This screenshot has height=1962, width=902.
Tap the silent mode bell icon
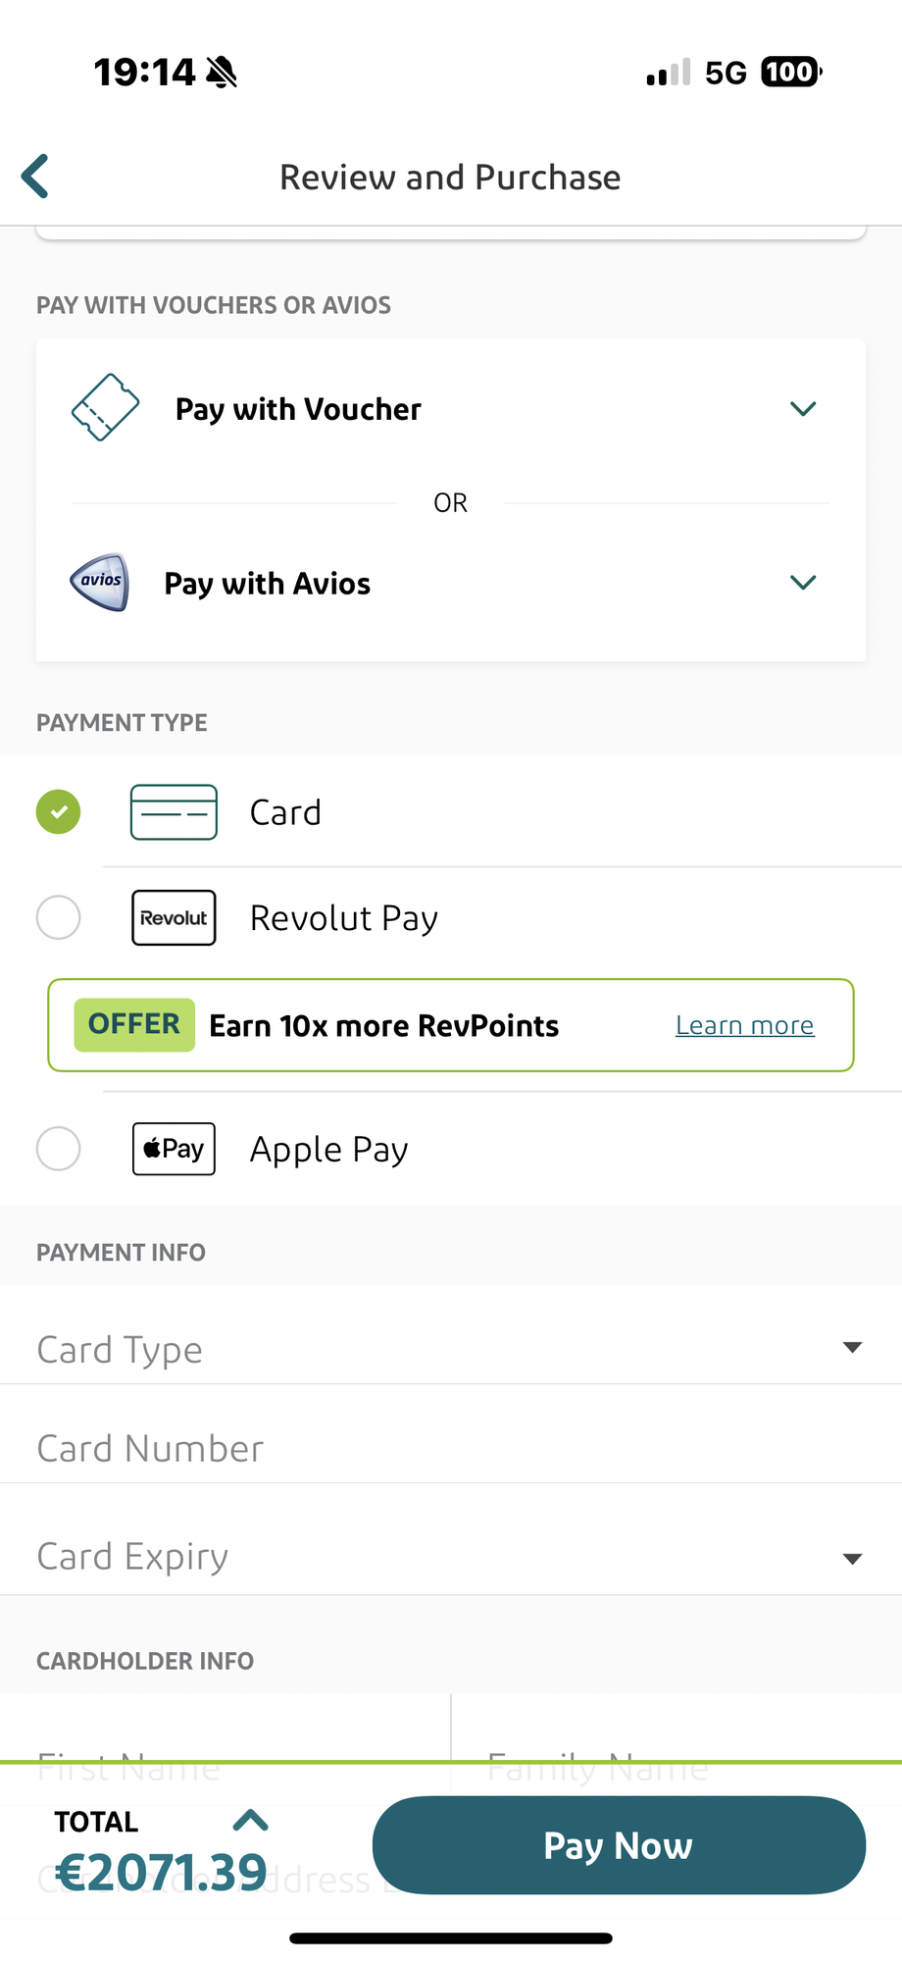point(223,72)
